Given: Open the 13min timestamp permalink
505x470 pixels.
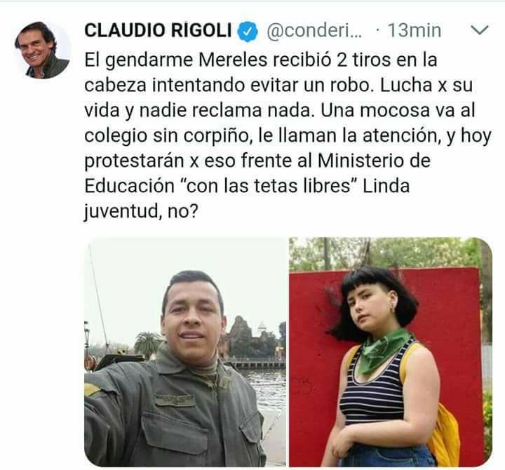Looking at the screenshot, I should click(x=415, y=31).
